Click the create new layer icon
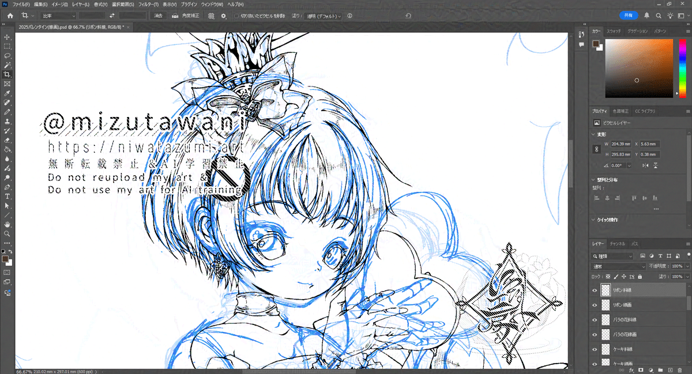 (670, 369)
